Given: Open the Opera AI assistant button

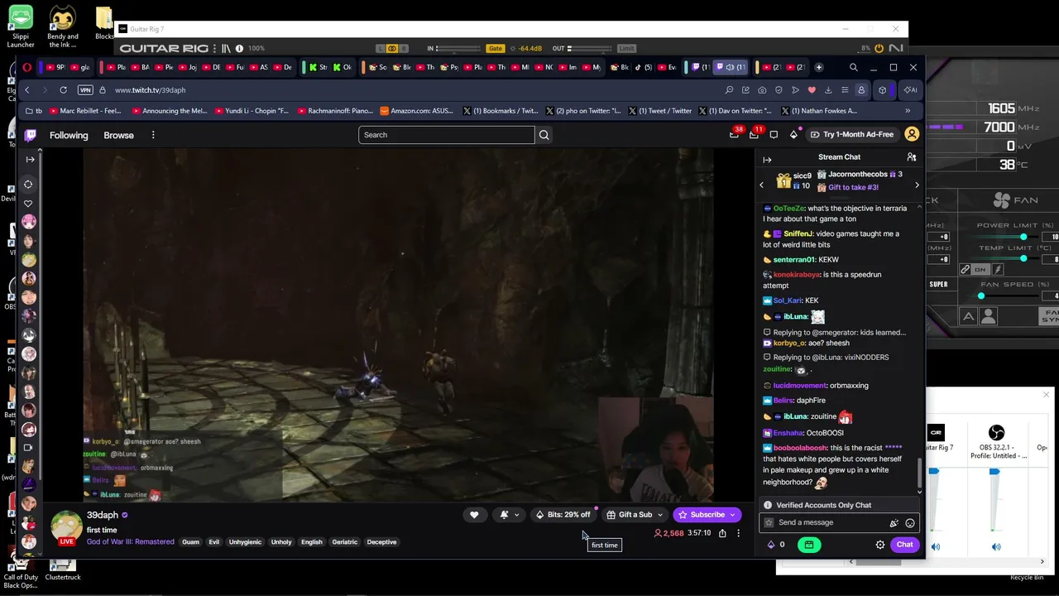Looking at the screenshot, I should (910, 89).
